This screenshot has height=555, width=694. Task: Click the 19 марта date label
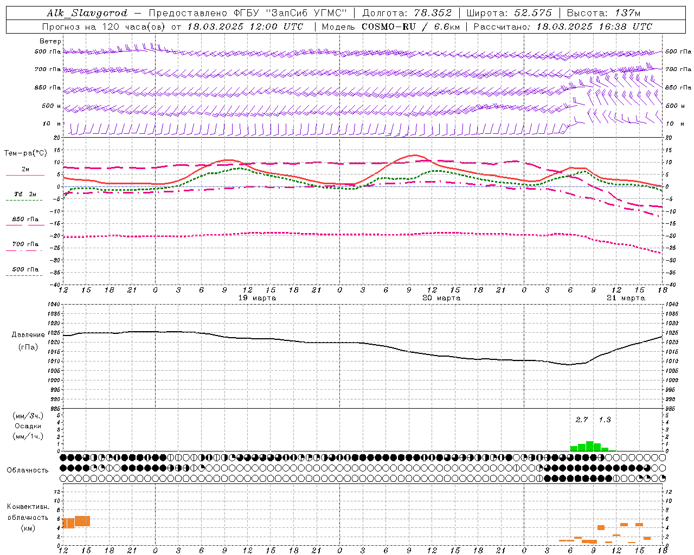[x=257, y=298]
